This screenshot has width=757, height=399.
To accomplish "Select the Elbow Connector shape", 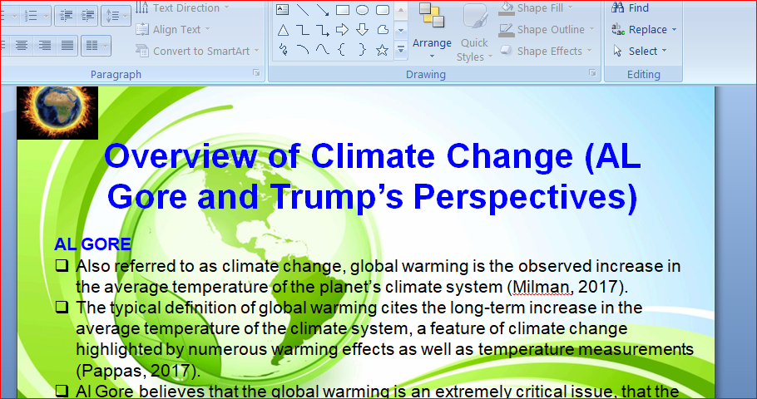I will [x=303, y=31].
